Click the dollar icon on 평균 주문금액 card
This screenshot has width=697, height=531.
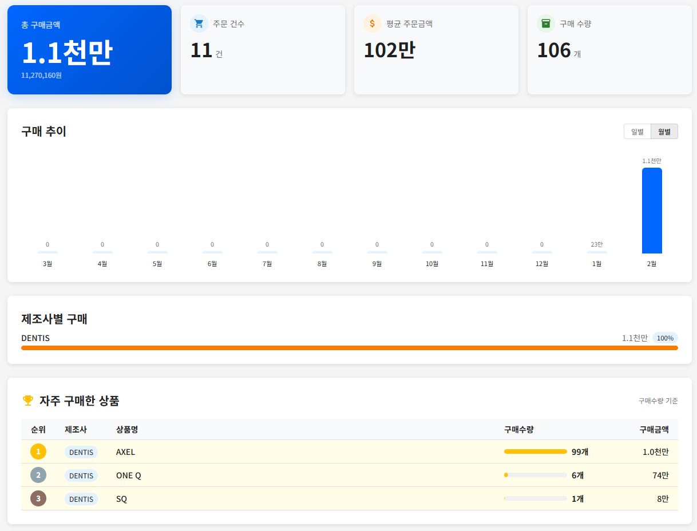(x=372, y=23)
